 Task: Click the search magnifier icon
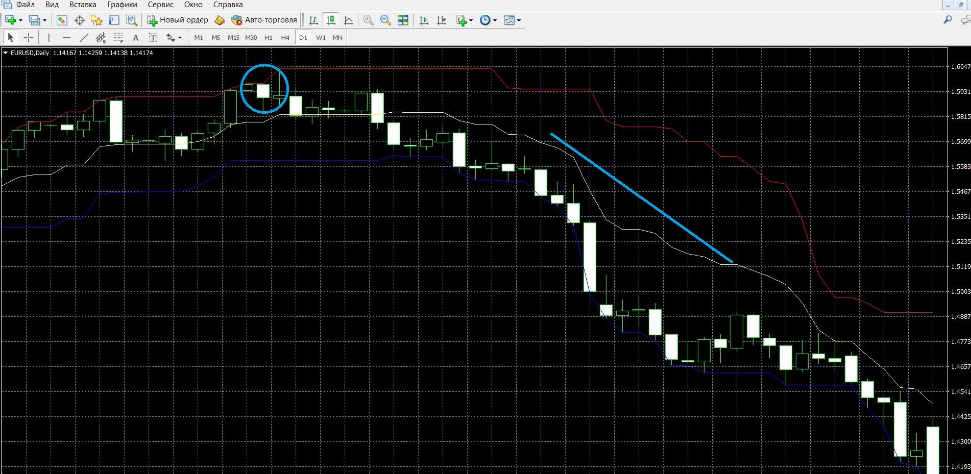(948, 20)
